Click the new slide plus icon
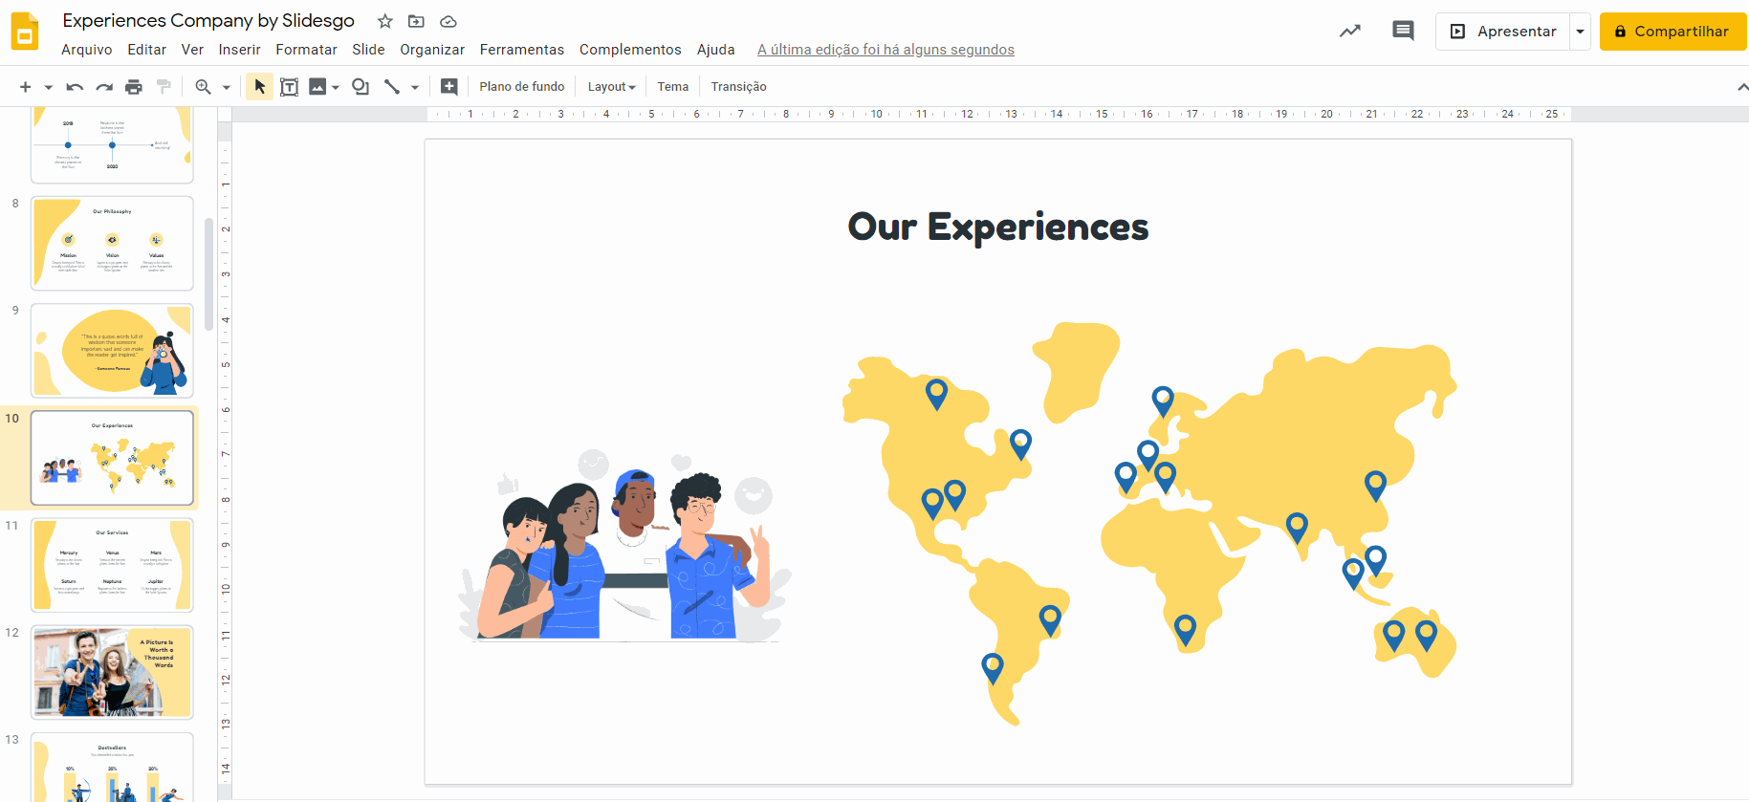This screenshot has width=1749, height=802. point(25,87)
